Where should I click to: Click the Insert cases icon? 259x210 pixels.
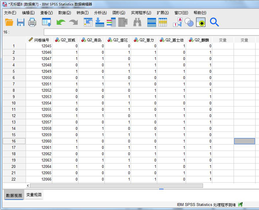[x=151, y=22]
